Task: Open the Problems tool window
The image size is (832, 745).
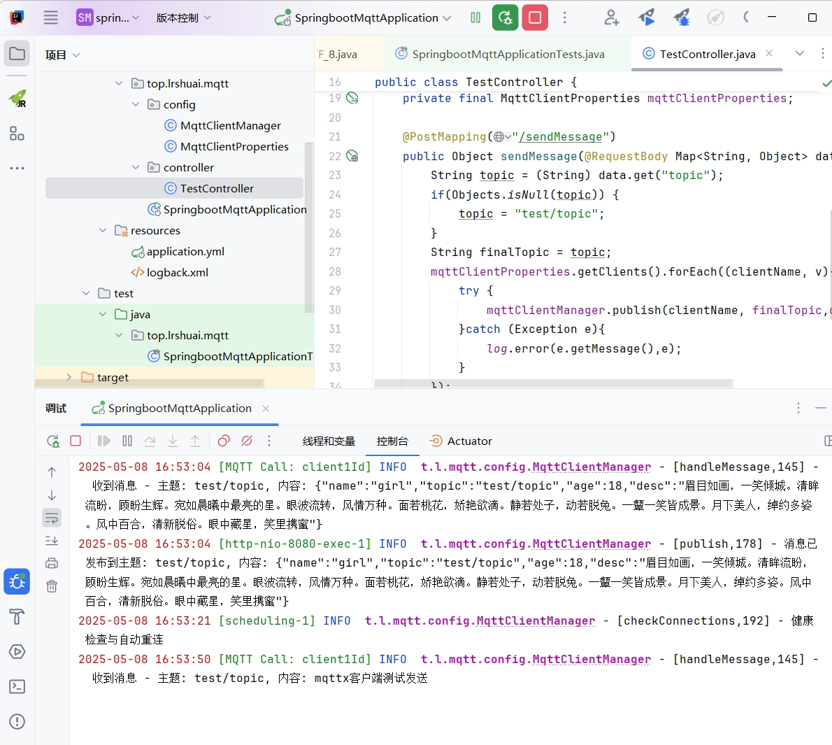Action: click(17, 721)
